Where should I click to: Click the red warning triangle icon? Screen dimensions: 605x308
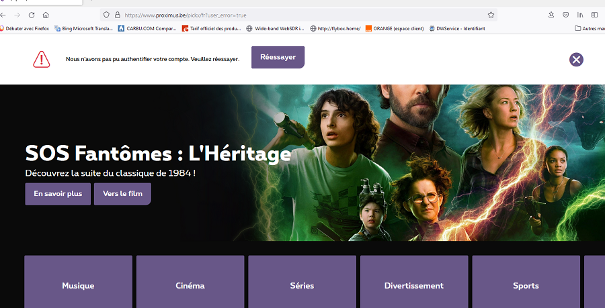pyautogui.click(x=41, y=59)
